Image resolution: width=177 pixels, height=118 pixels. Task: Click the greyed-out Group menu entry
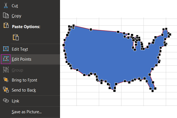[x=17, y=70]
